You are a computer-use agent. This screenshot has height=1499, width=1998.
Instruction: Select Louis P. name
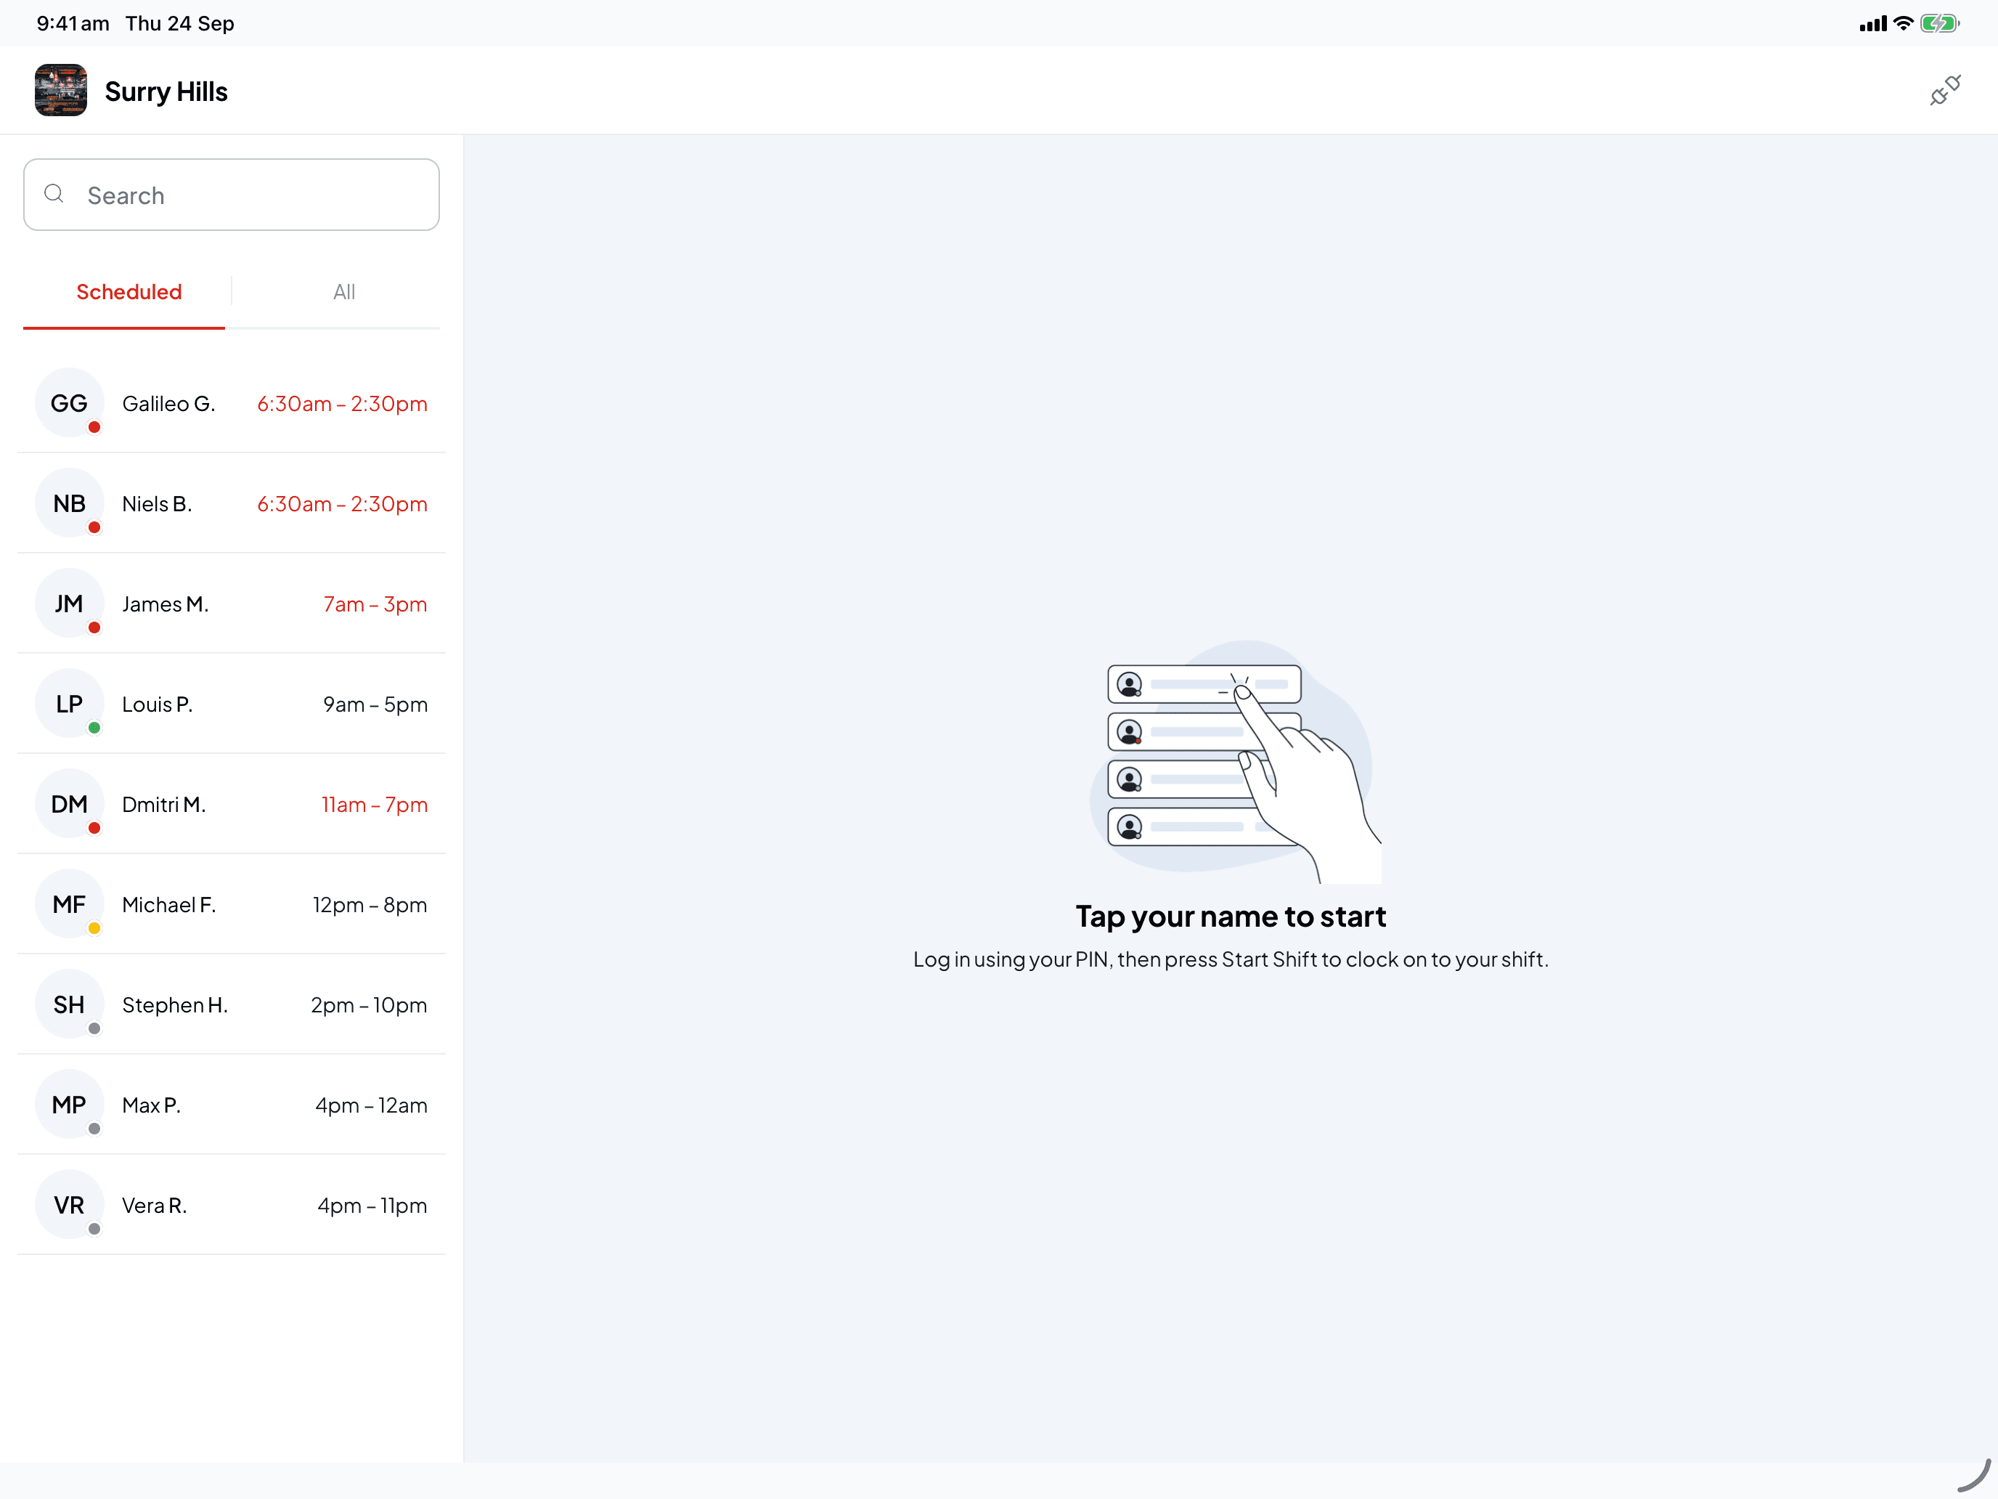pyautogui.click(x=157, y=704)
